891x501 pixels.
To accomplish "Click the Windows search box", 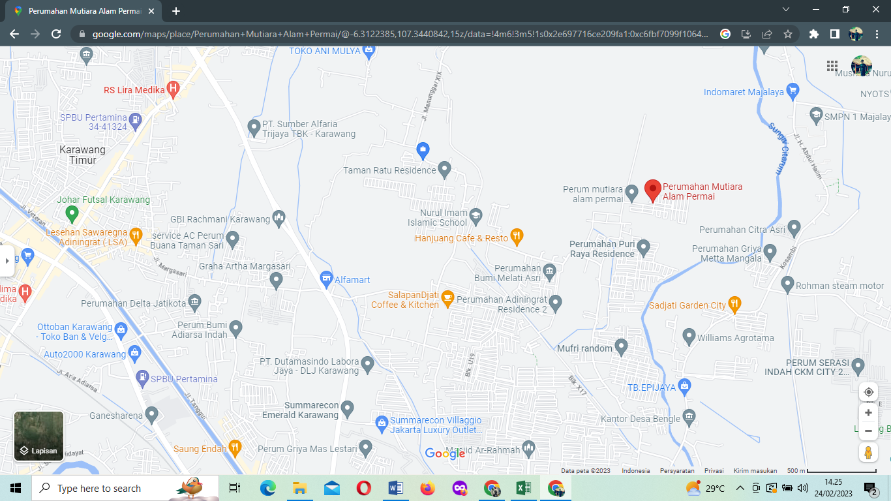I will 125,488.
